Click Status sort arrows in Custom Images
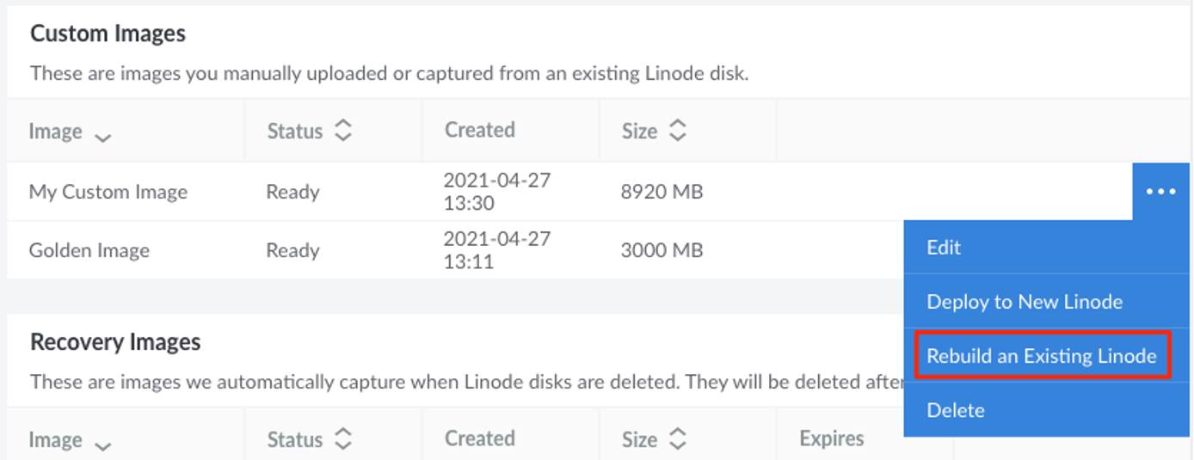The width and height of the screenshot is (1194, 460). pyautogui.click(x=342, y=131)
